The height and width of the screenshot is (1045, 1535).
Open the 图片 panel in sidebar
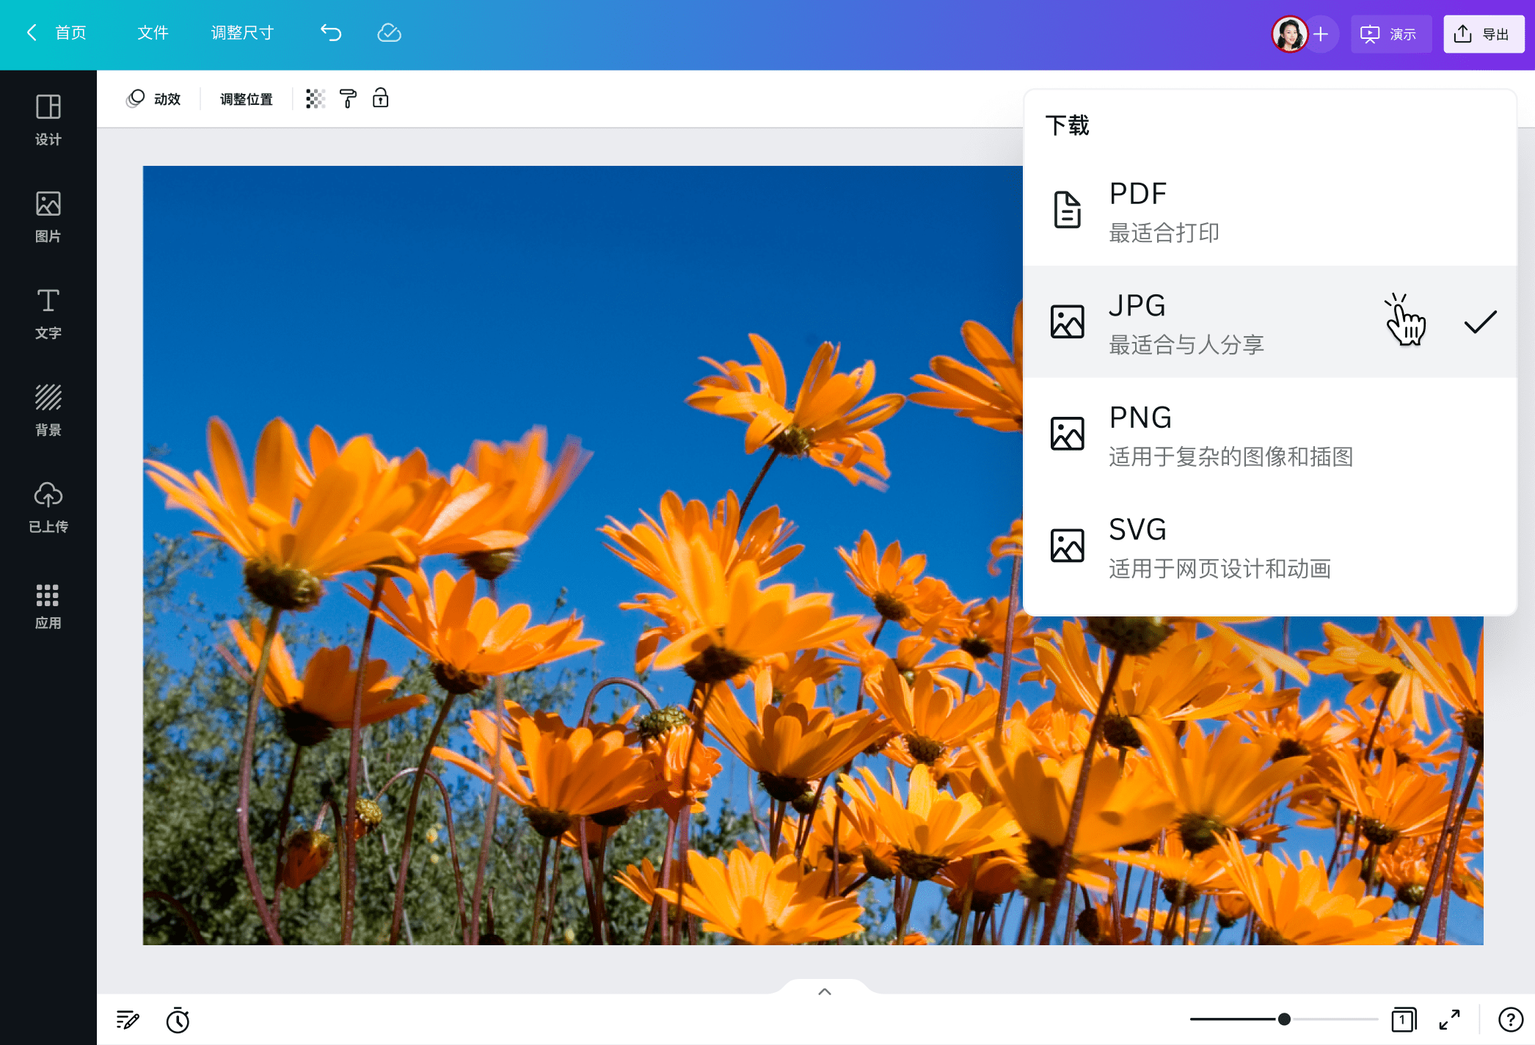[x=48, y=216]
